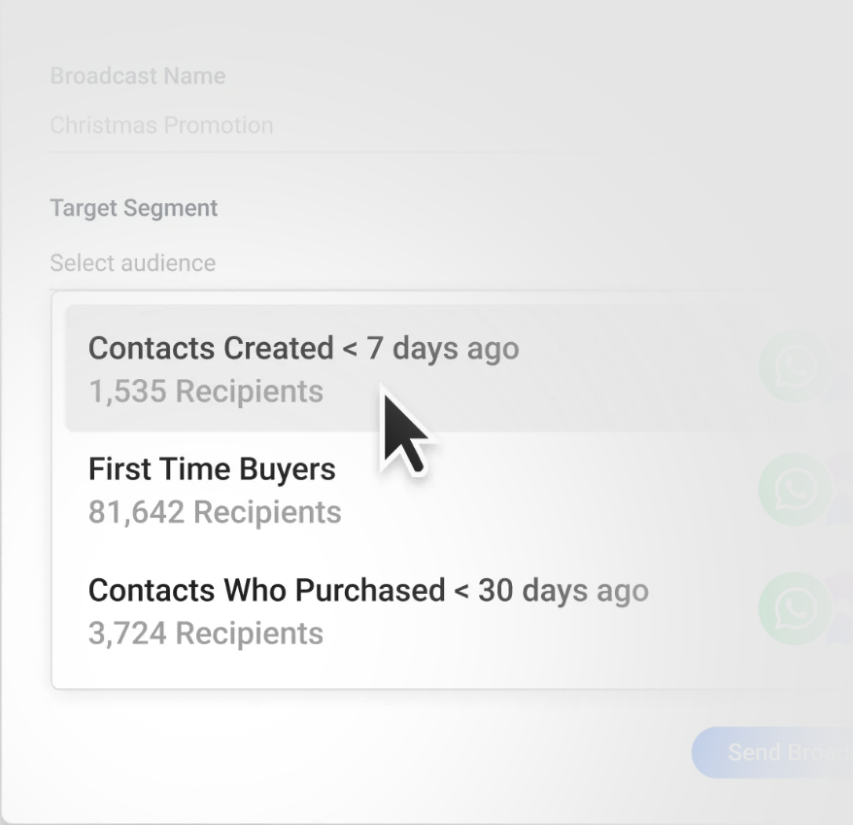Click the 1,535 Recipients count
The height and width of the screenshot is (825, 853).
tap(206, 392)
